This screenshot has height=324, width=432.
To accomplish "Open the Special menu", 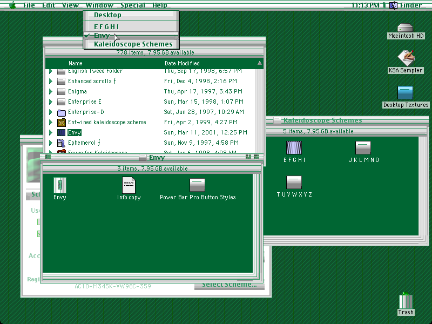I will pyautogui.click(x=133, y=5).
